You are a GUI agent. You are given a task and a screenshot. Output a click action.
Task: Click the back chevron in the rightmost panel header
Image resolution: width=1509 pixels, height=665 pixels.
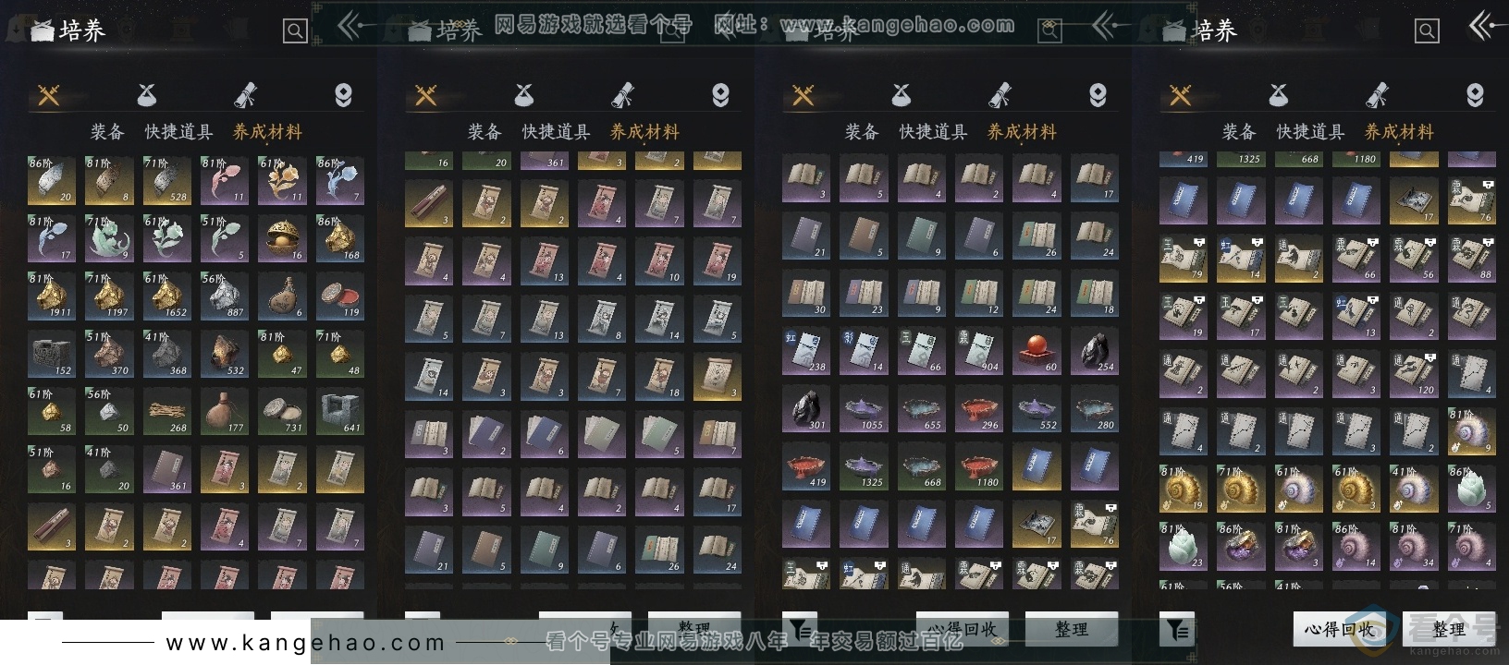click(x=1483, y=26)
